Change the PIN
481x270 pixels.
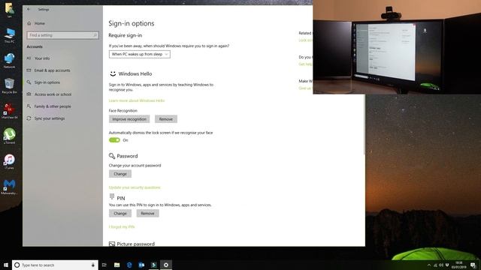click(120, 213)
